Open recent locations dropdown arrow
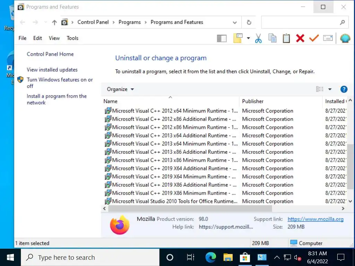Viewport: 355px width, 266px height. coord(45,22)
